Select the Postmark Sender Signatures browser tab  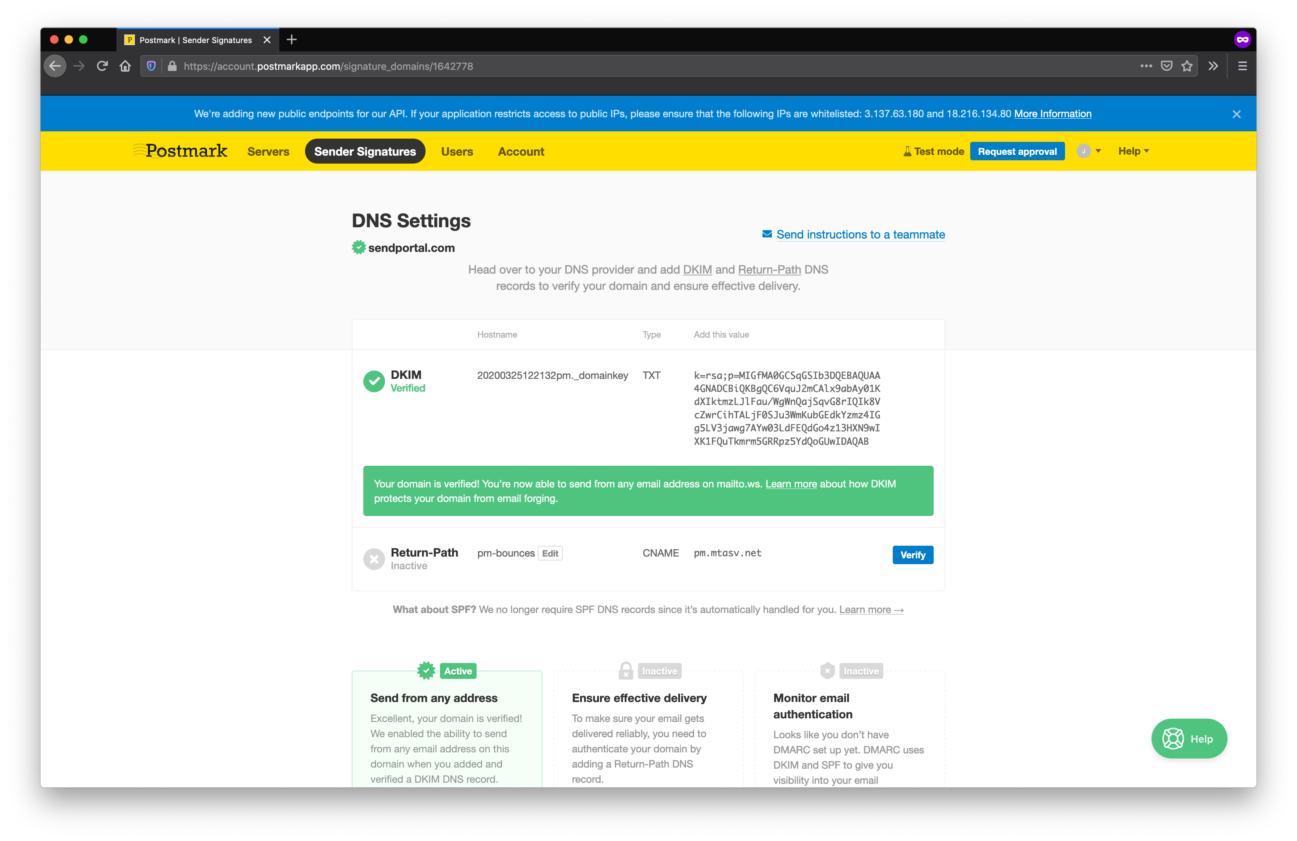[197, 40]
